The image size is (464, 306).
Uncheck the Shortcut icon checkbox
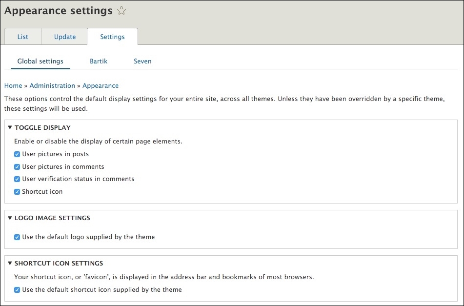point(17,192)
